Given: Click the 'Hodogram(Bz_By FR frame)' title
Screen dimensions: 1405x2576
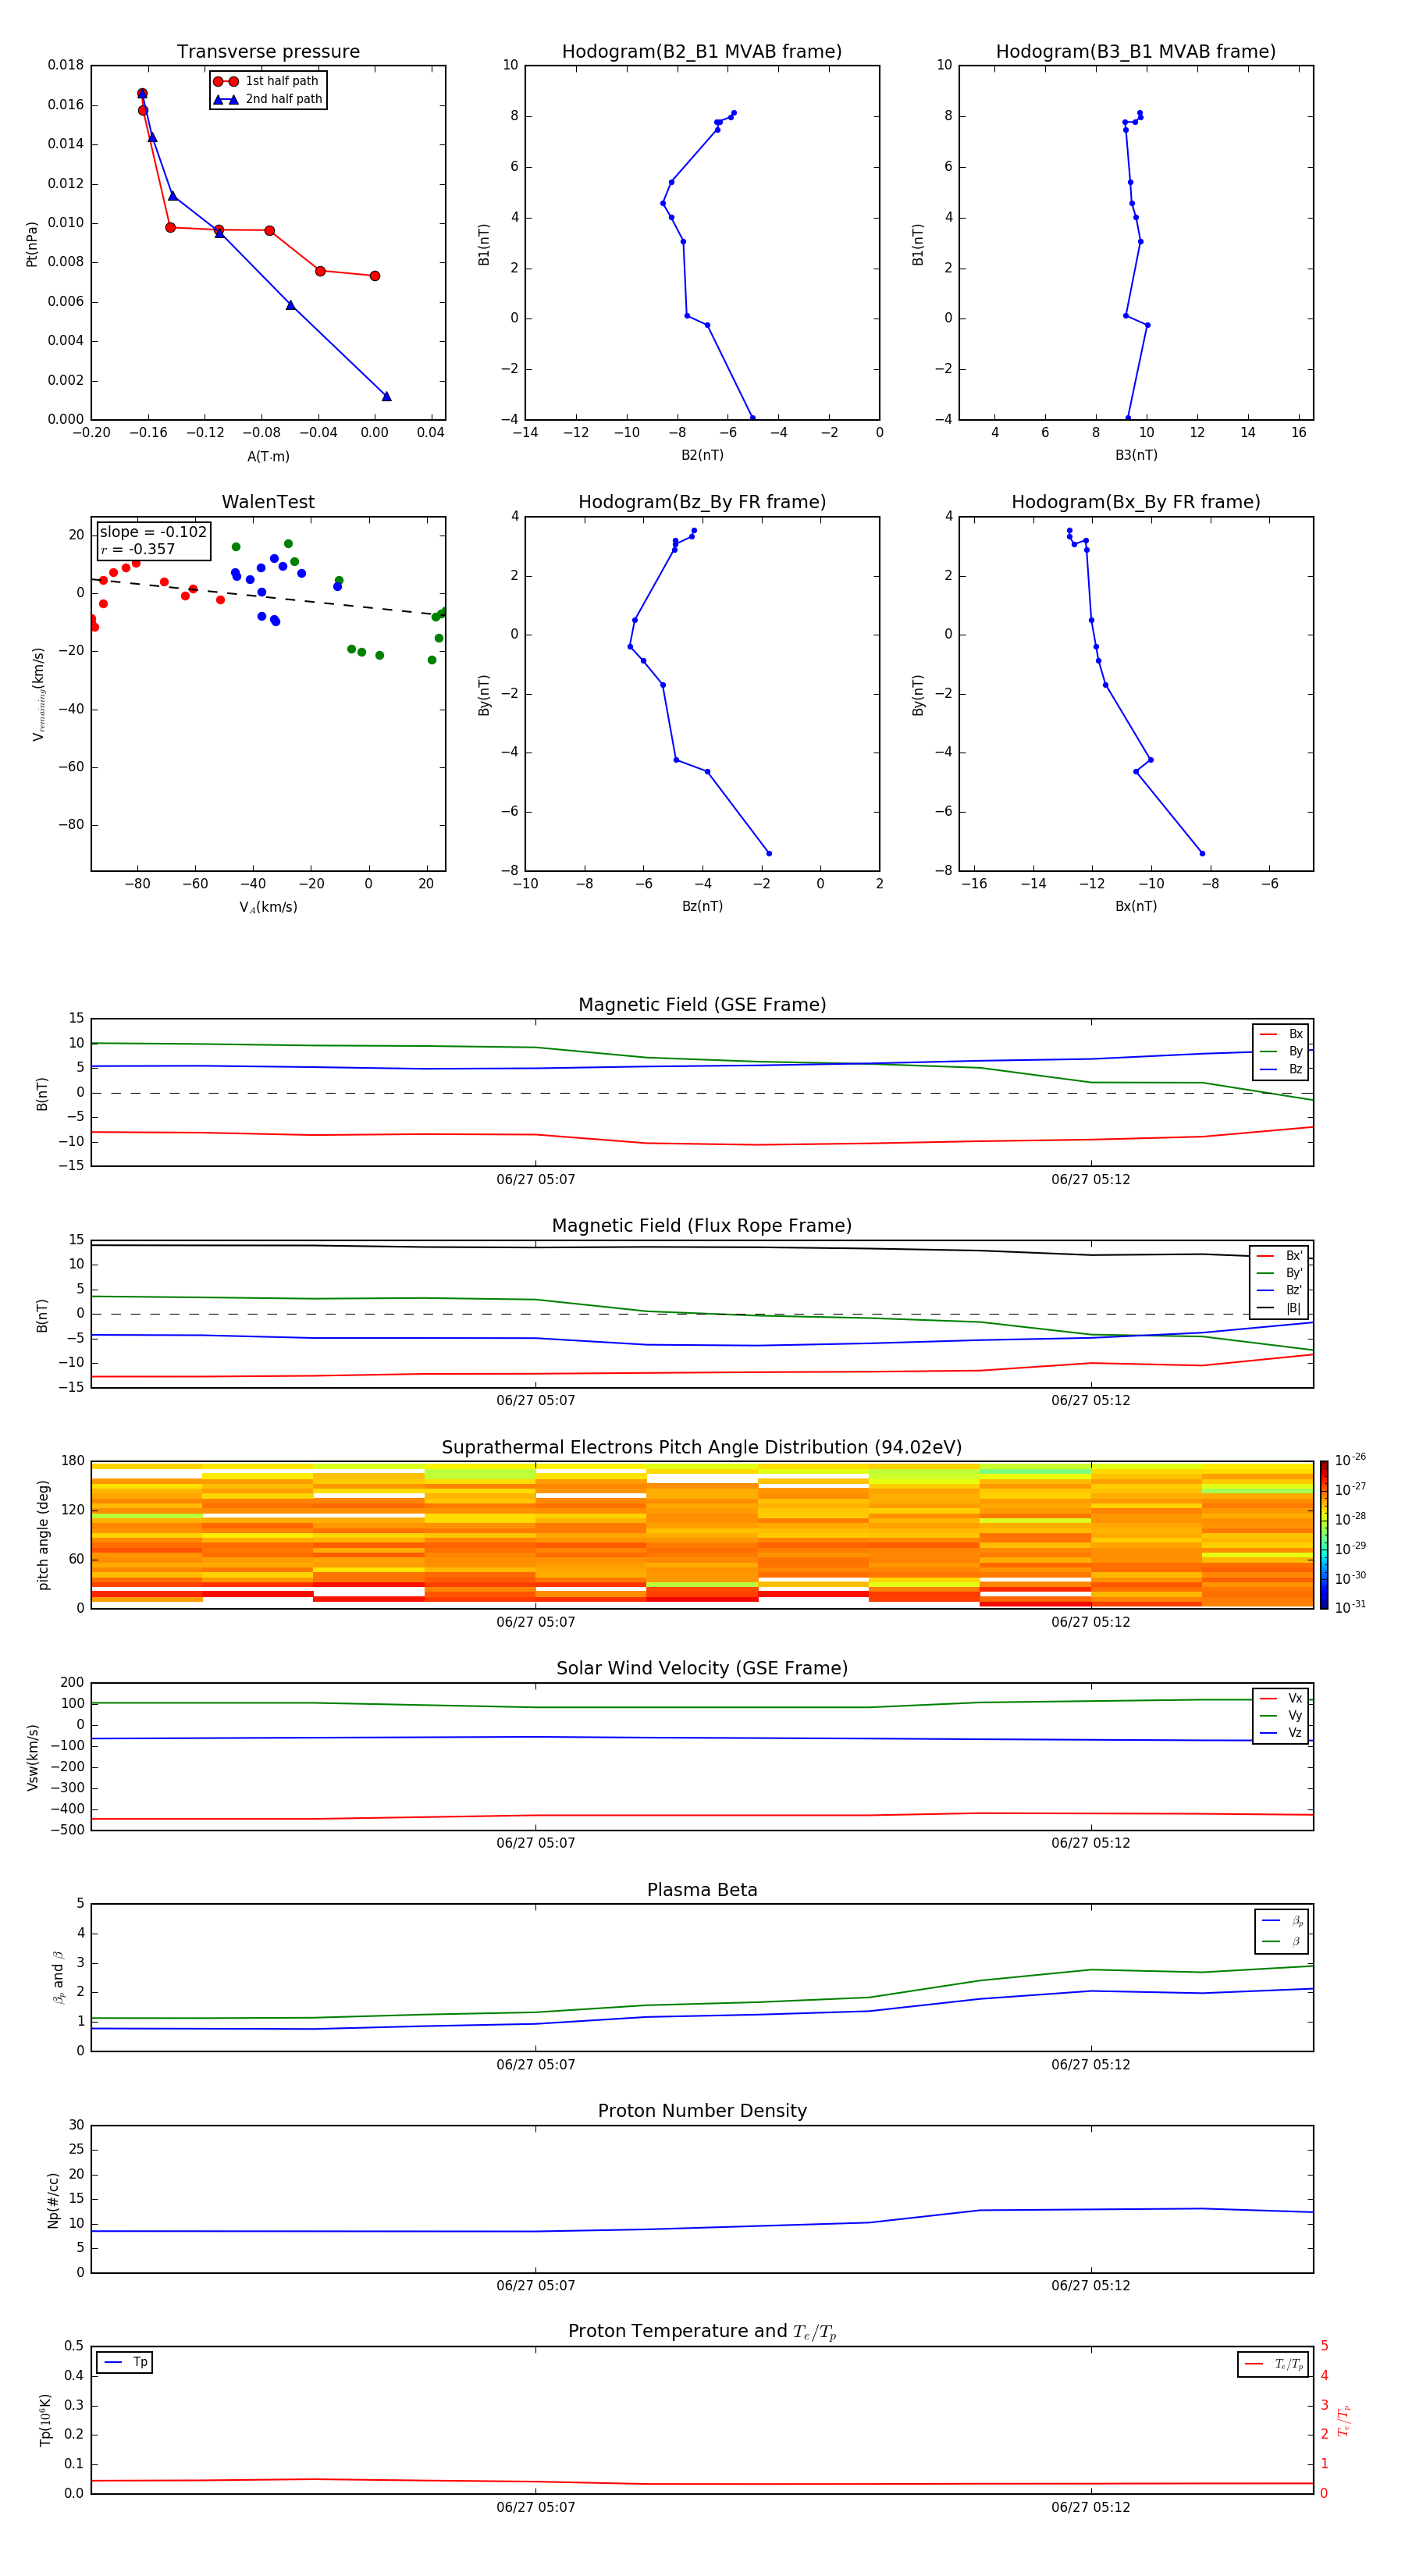Looking at the screenshot, I should pos(702,502).
